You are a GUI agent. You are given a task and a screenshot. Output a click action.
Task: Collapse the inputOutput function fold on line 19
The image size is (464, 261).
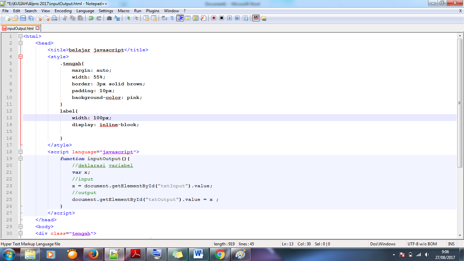(20, 158)
